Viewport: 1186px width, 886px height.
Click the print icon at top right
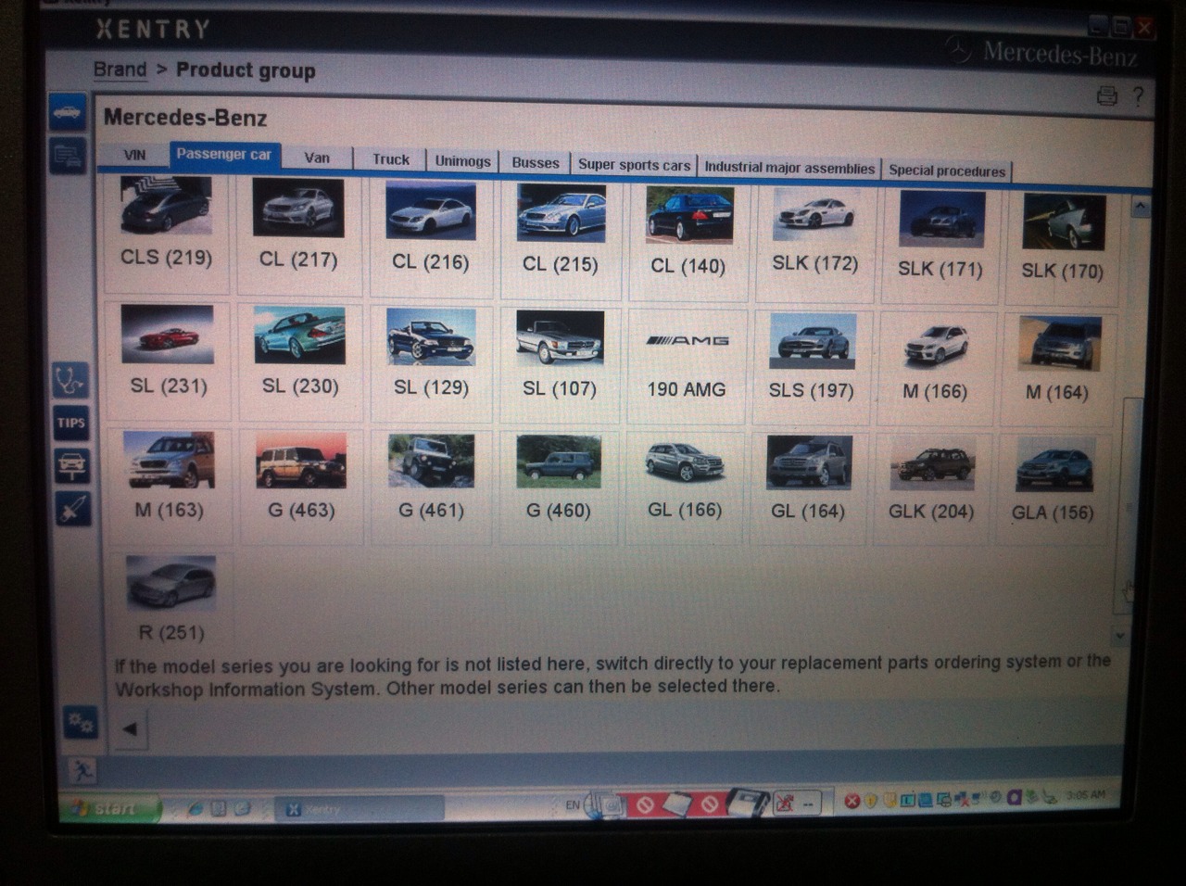1106,95
